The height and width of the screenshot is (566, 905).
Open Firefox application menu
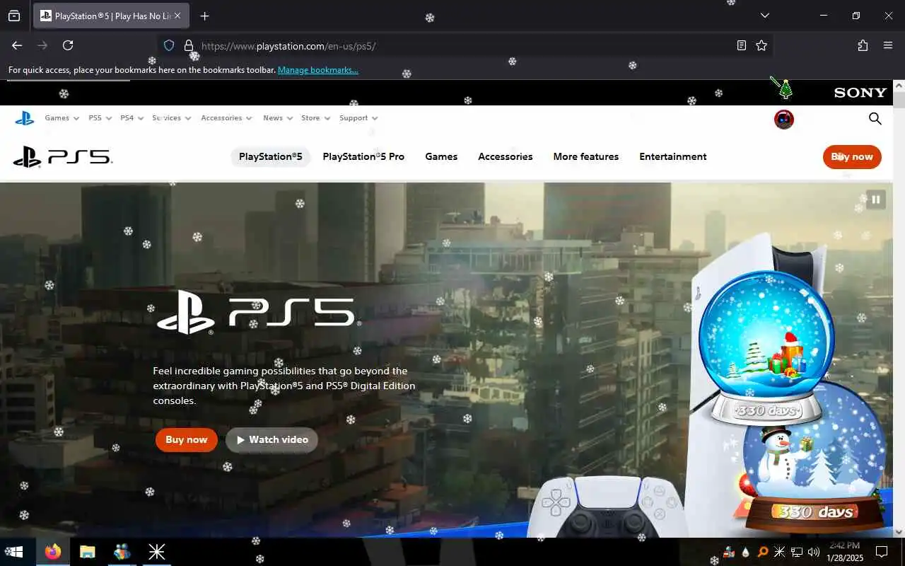pyautogui.click(x=888, y=45)
